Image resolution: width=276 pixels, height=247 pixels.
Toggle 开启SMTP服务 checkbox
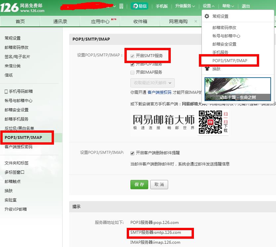132,56
